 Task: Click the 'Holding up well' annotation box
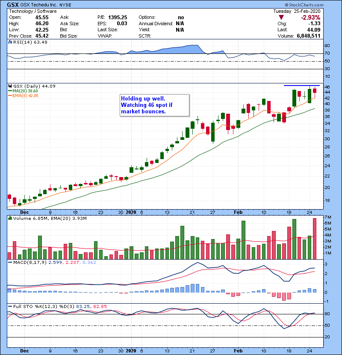point(155,105)
